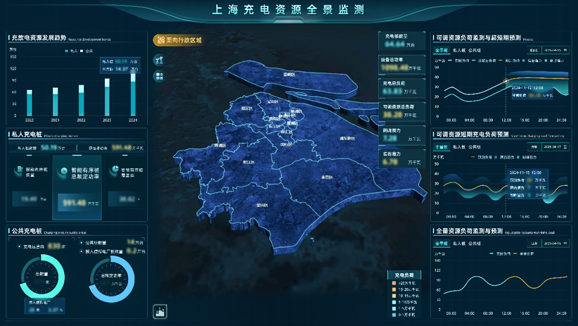578x326 pixels.
Task: Click the ≥20万千瓦 swatch in 充电负荷 legend
Action: (395, 282)
